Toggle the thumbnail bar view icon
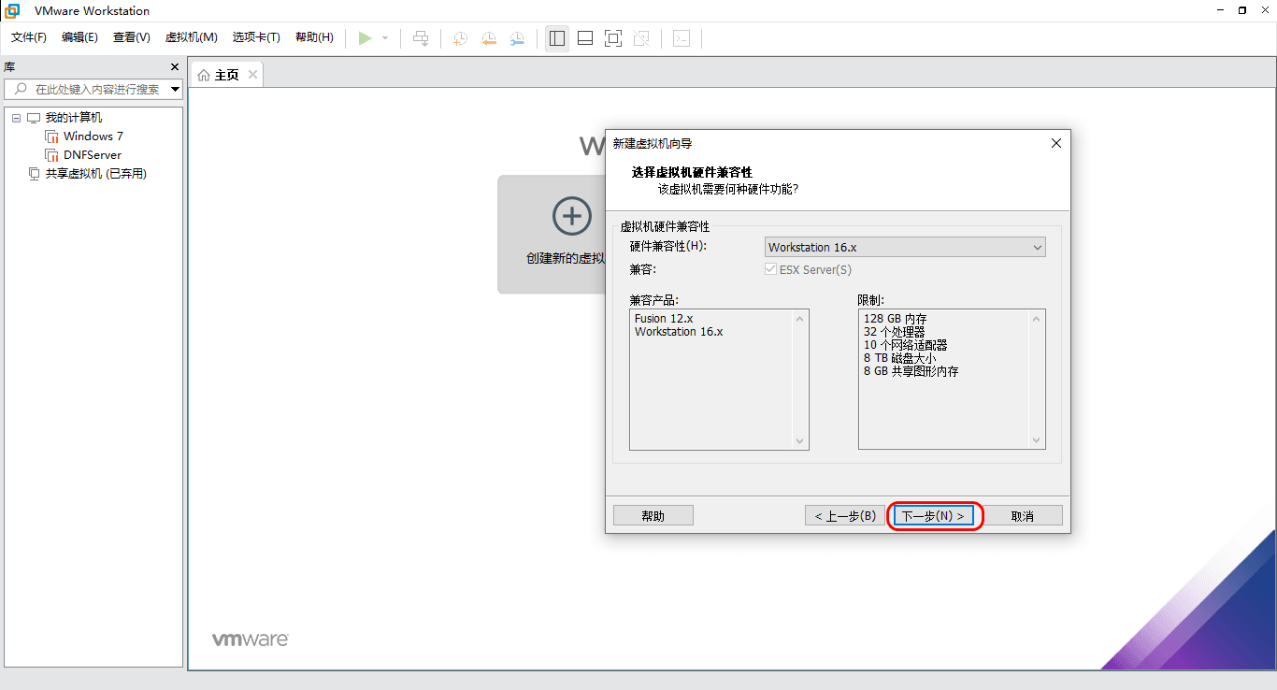Screen dimensions: 1277x690 [x=585, y=38]
